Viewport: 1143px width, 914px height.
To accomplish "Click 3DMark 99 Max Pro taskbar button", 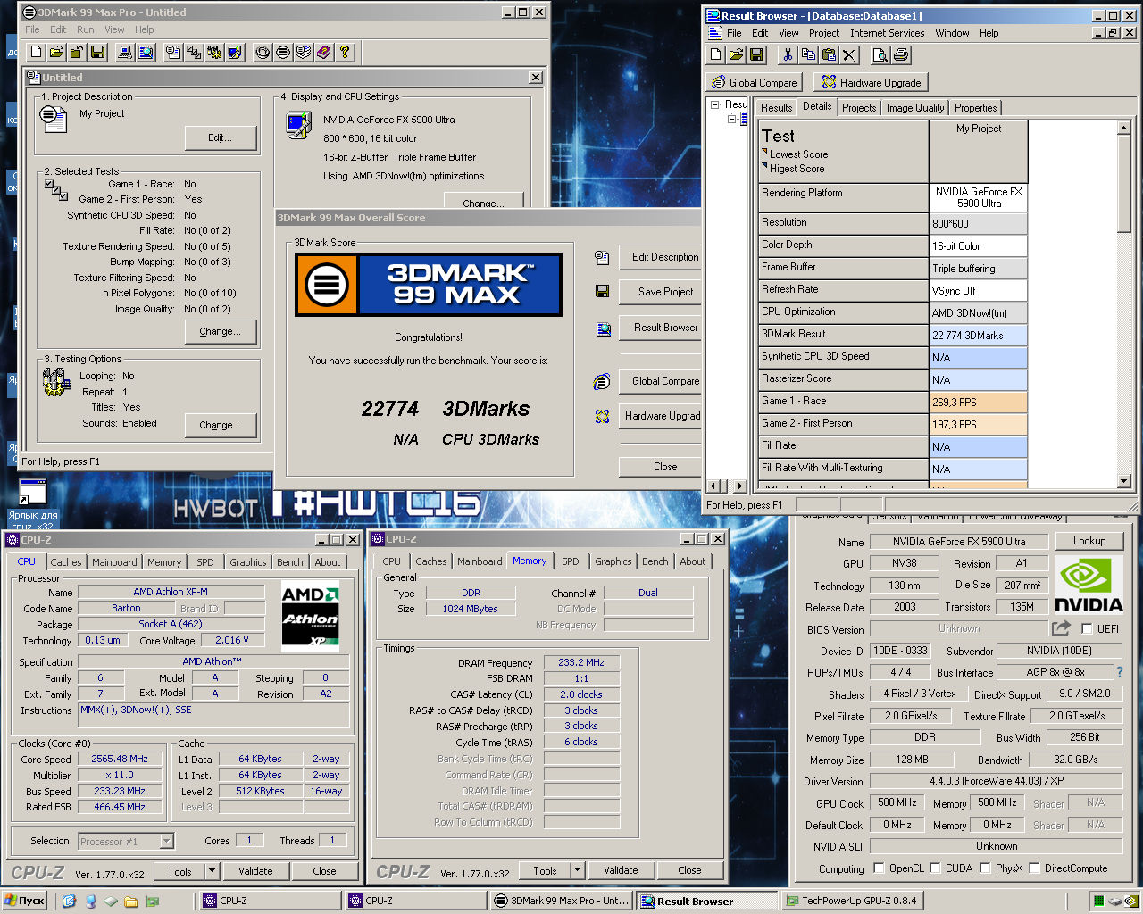I will [x=562, y=901].
